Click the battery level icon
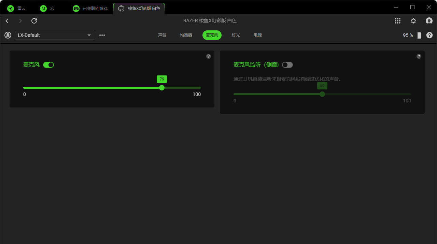The height and width of the screenshot is (244, 437). (x=419, y=35)
